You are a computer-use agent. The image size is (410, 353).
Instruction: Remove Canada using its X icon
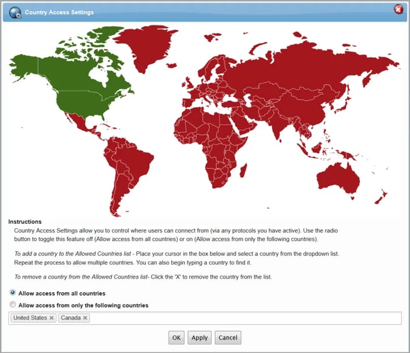click(85, 318)
